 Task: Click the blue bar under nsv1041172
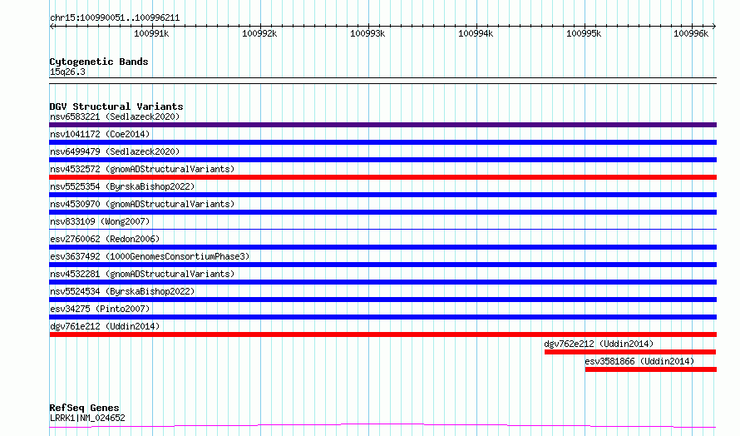[x=382, y=142]
